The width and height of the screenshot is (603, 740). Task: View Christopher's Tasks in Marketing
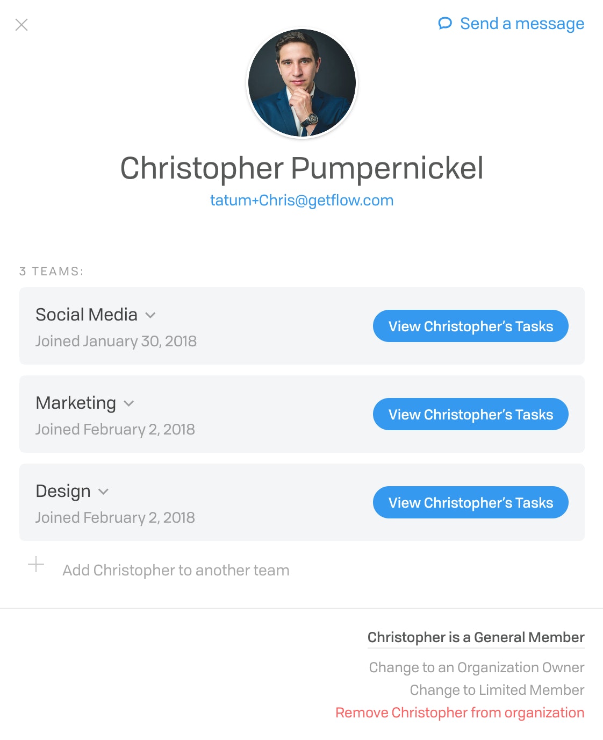pyautogui.click(x=471, y=414)
